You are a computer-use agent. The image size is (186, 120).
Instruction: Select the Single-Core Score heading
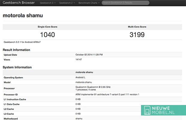click(47, 27)
